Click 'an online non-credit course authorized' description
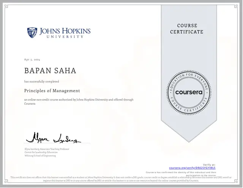The image size is (243, 188). click(79, 101)
